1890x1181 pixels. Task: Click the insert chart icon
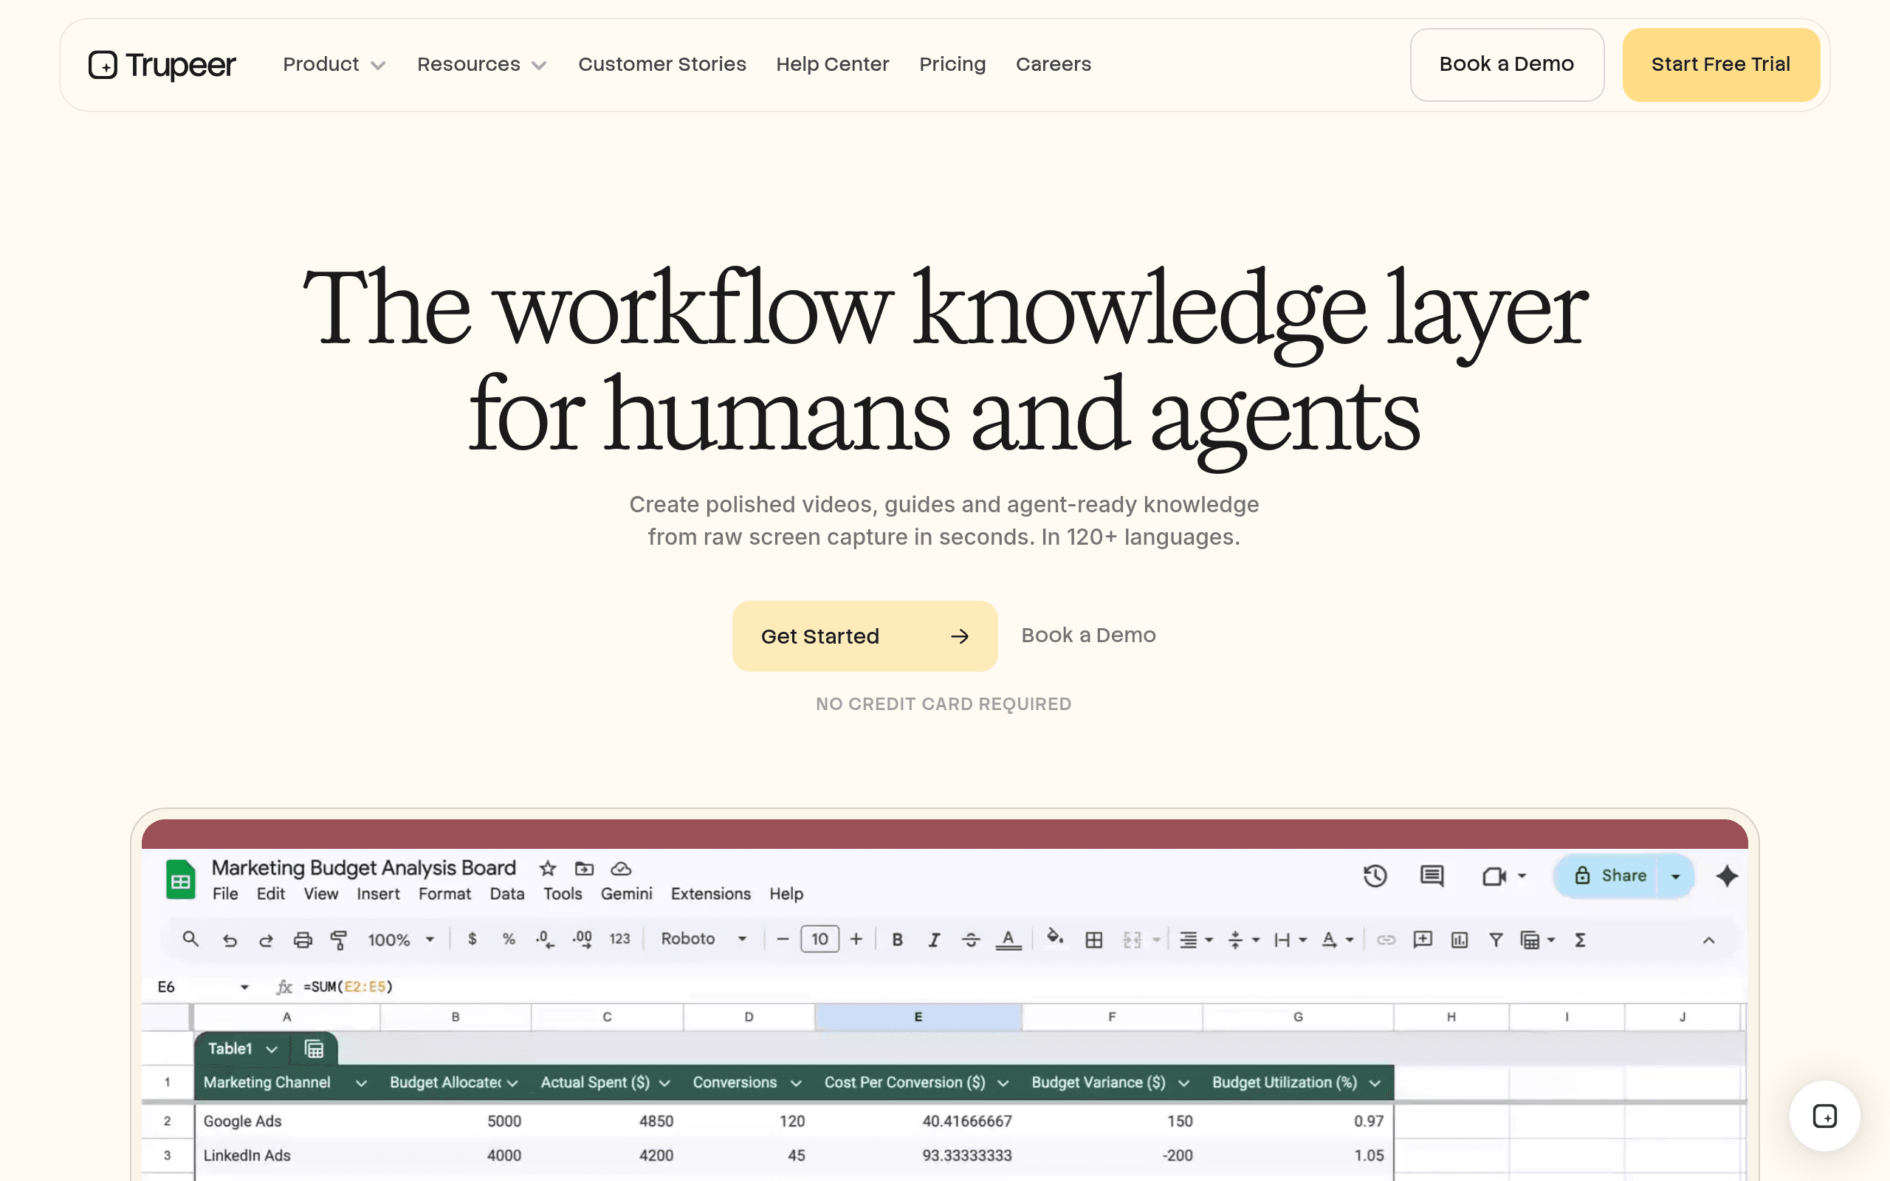[x=1460, y=940]
